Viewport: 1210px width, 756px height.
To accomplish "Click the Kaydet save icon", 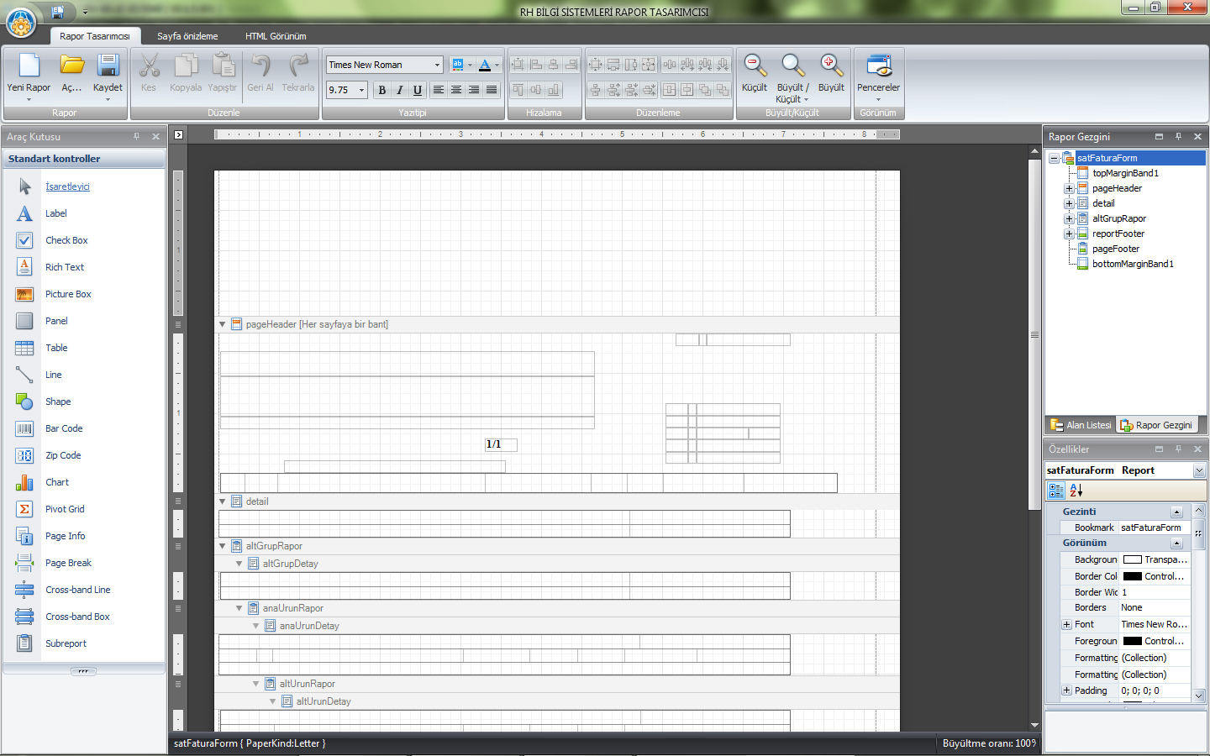I will click(108, 67).
